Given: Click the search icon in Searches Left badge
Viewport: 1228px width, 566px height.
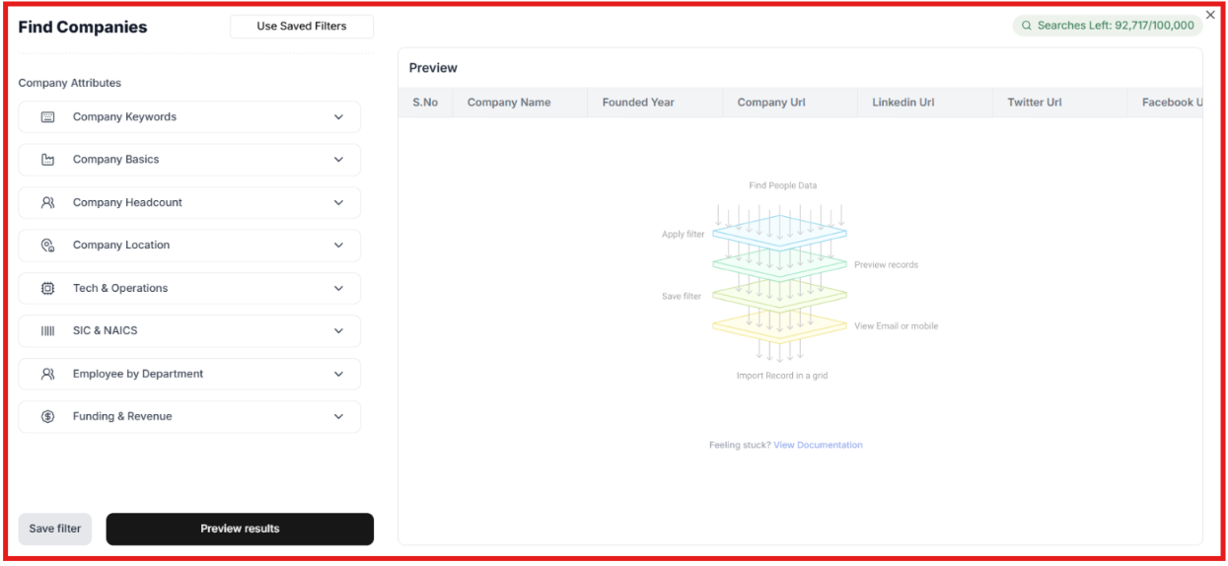Looking at the screenshot, I should pos(1027,26).
